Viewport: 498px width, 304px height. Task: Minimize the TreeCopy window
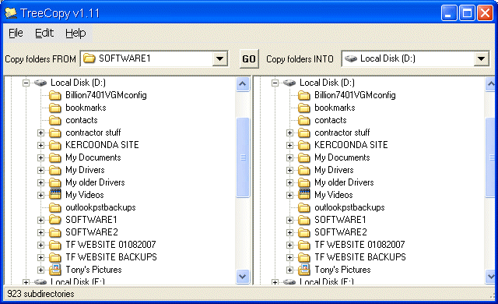(x=449, y=13)
